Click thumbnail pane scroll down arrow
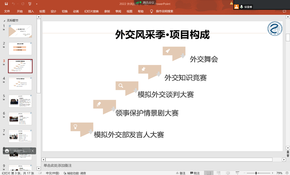Screen dimensions: 290x175 [x=38, y=168]
